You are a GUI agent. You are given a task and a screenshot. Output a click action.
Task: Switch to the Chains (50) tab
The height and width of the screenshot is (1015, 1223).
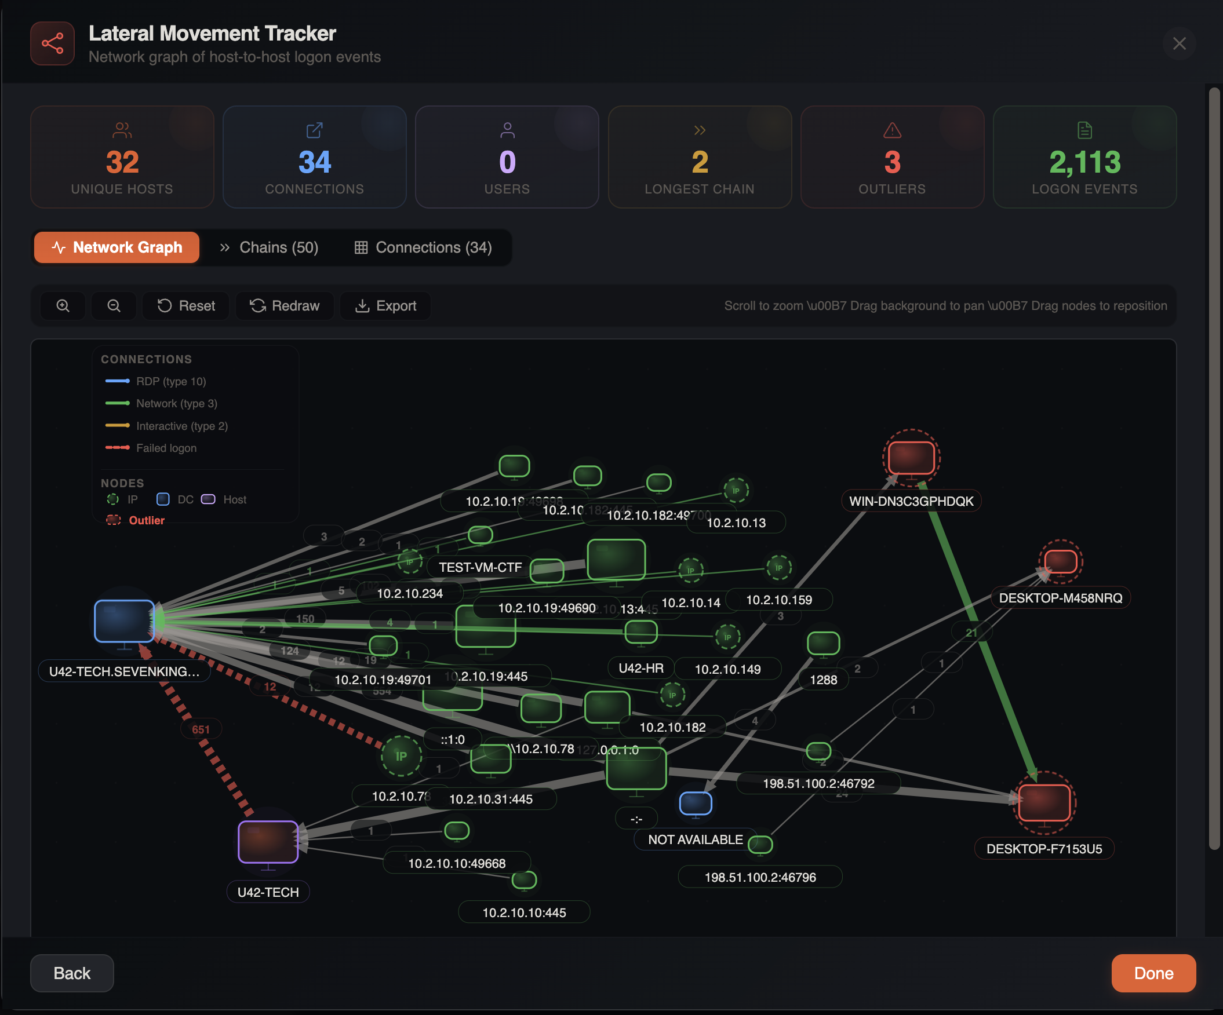point(268,247)
